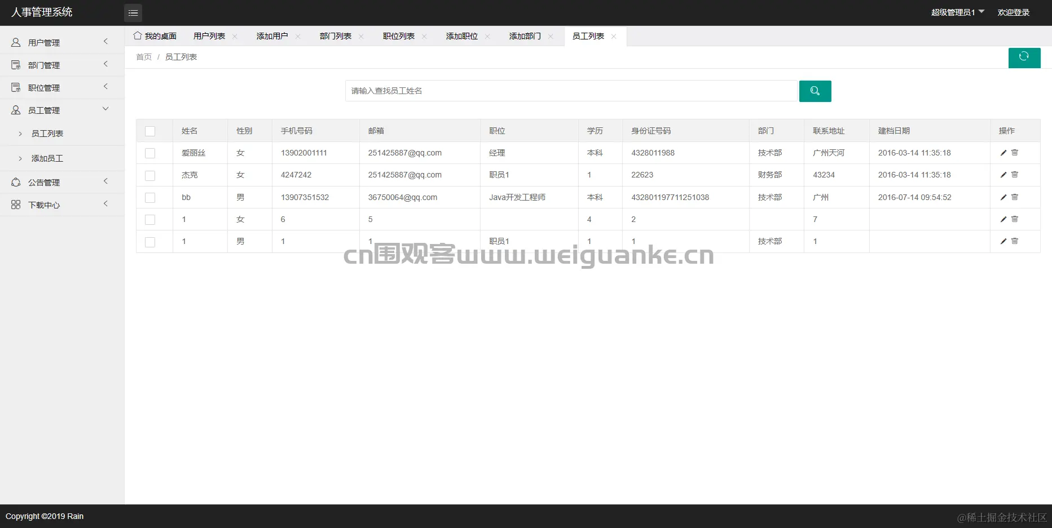Viewport: 1052px width, 528px height.
Task: Focus the employee name search field
Action: pos(571,91)
